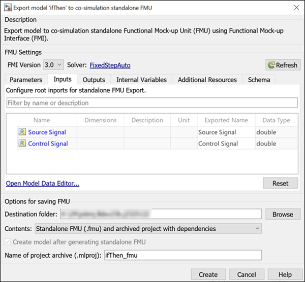Go to the Schema tab

coord(259,80)
